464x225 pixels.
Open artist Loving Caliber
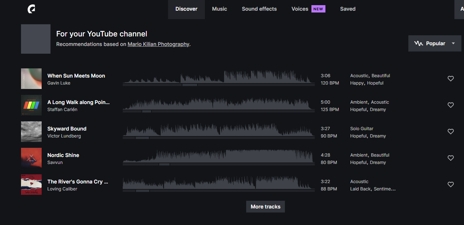[62, 189]
